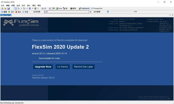
Task: Click the Remind Me Later button
Action: 84,67
